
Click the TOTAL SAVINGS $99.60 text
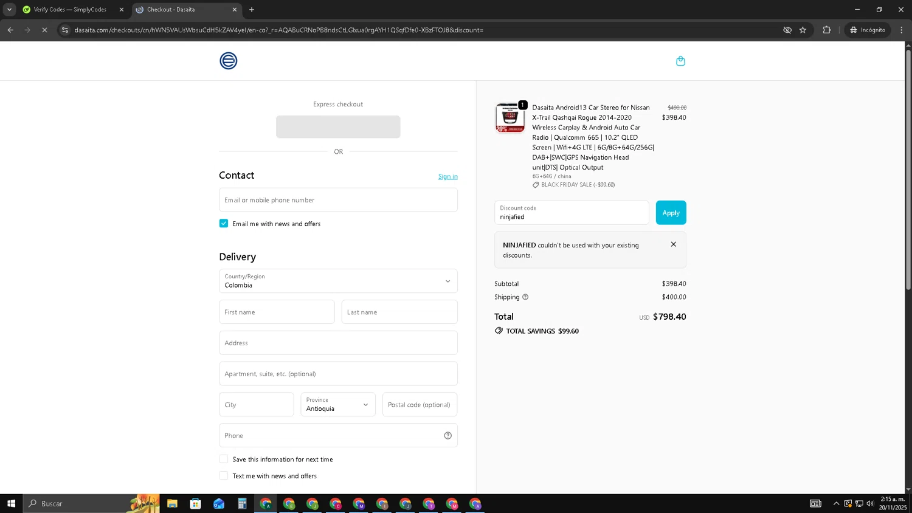[542, 331]
